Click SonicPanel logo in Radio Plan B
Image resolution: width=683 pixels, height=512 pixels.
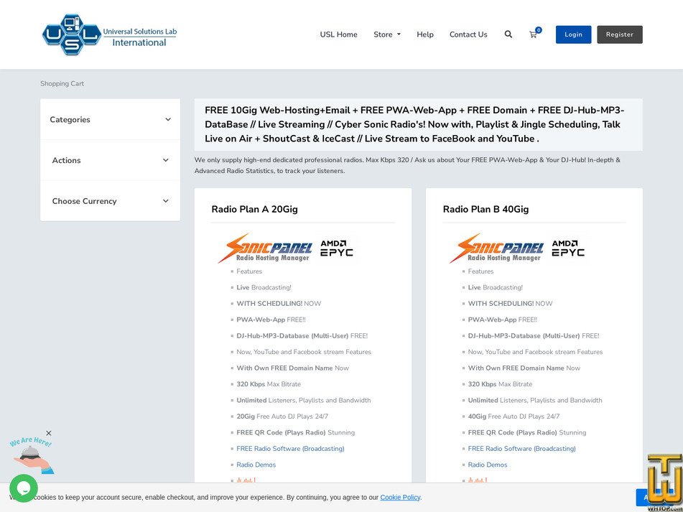(496, 248)
